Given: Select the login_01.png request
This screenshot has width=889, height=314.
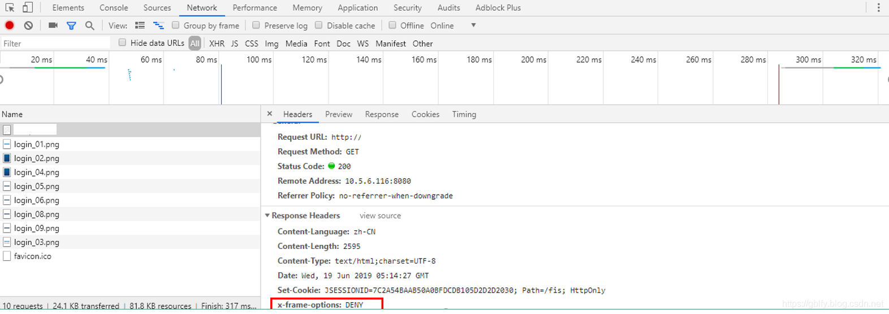Looking at the screenshot, I should pyautogui.click(x=130, y=144).
